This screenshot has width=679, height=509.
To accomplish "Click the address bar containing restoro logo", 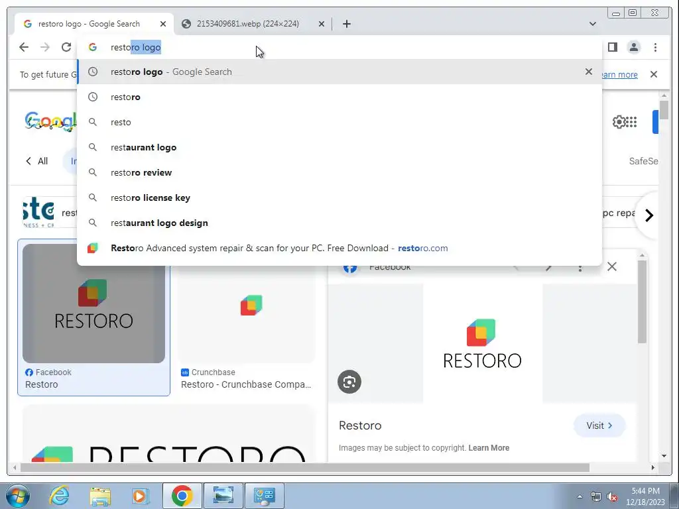I will click(x=340, y=47).
